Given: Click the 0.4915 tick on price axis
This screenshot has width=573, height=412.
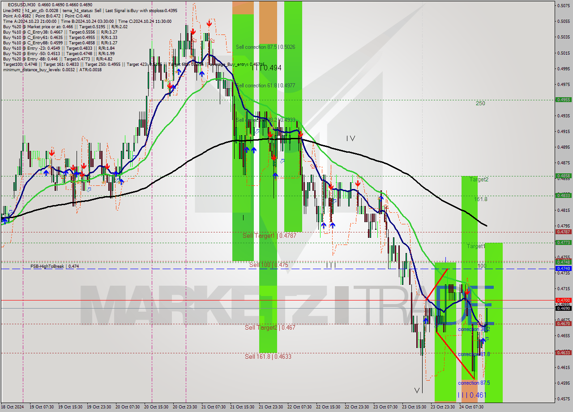Looking at the screenshot, I should click(563, 131).
